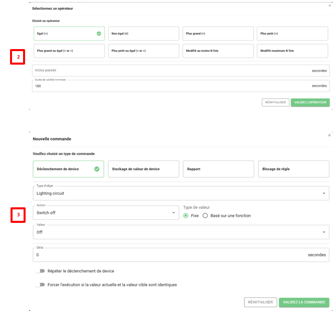
Task: Click the Validez l'opérateur button
Action: [310, 103]
